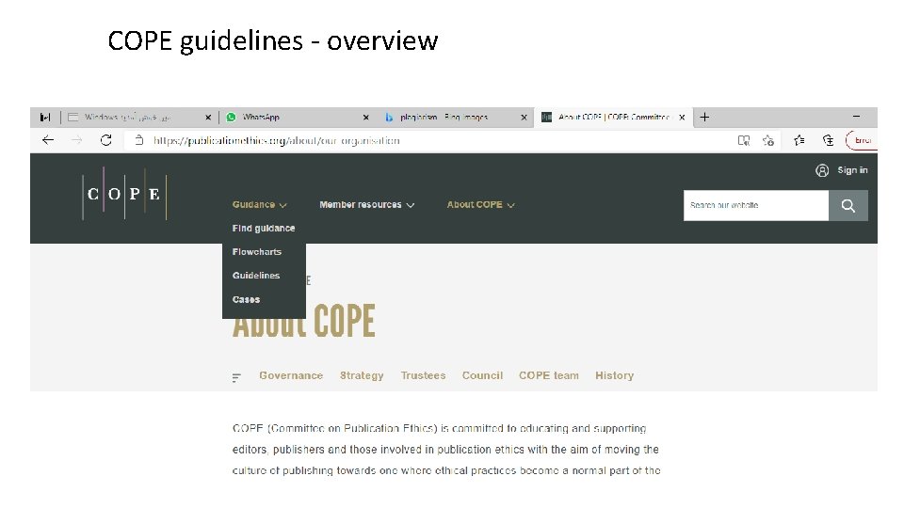Select the About COPE browser tab
Image resolution: width=904 pixels, height=508 pixels.
coord(613,117)
